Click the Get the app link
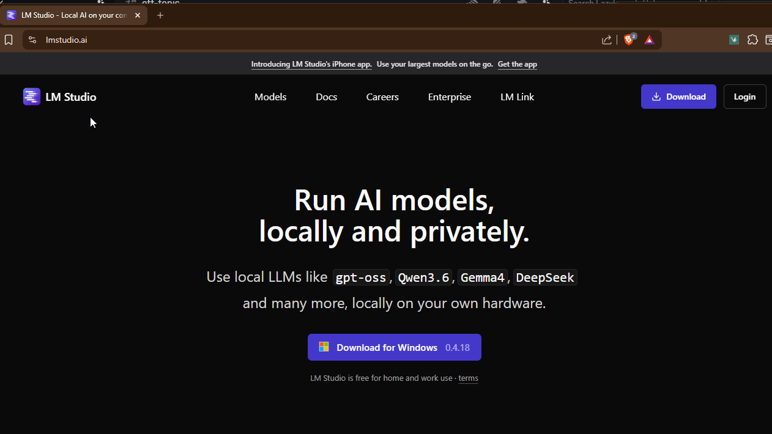The height and width of the screenshot is (434, 772). tap(518, 64)
